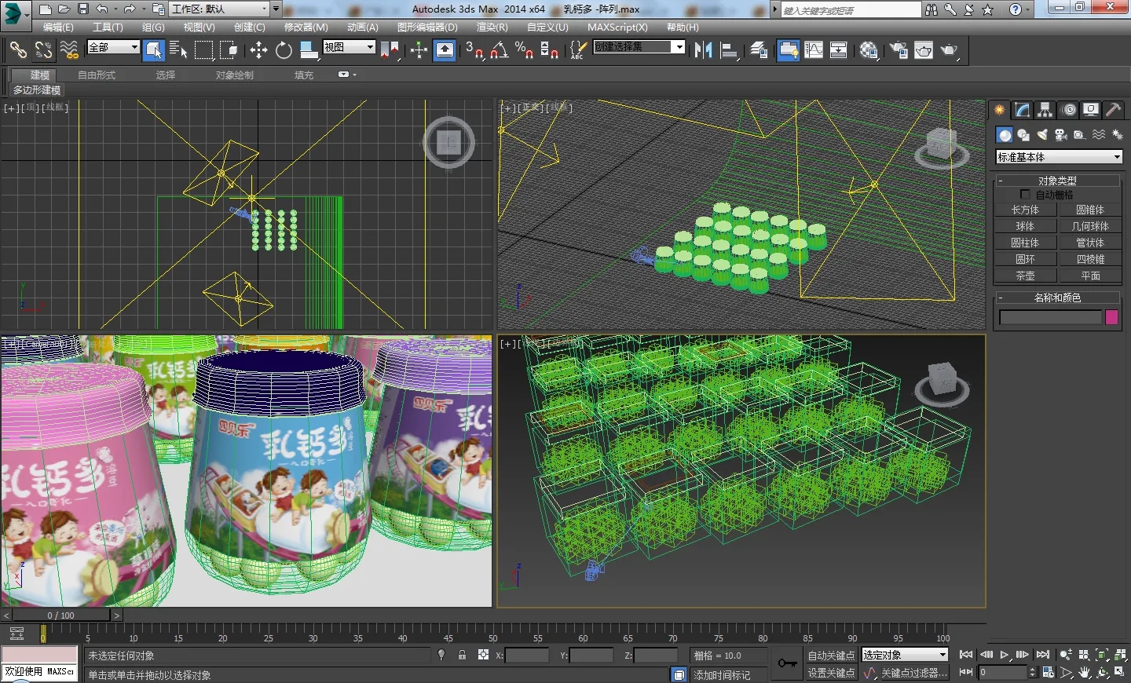Toggle the Percent Snap button
The width and height of the screenshot is (1131, 683).
click(x=524, y=50)
